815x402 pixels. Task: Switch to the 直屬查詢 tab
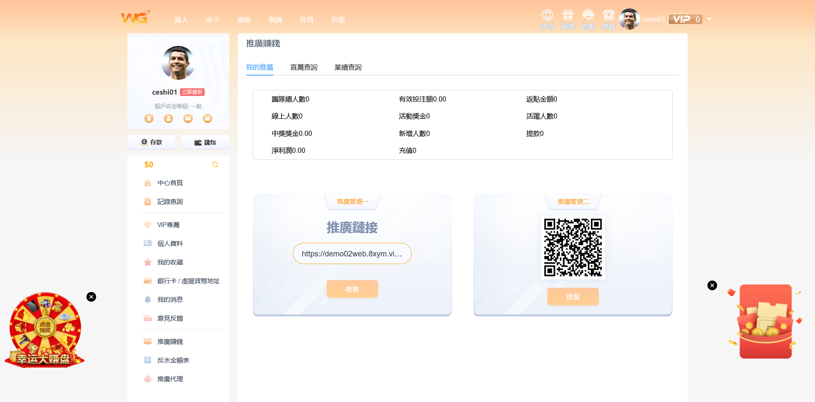tap(304, 67)
